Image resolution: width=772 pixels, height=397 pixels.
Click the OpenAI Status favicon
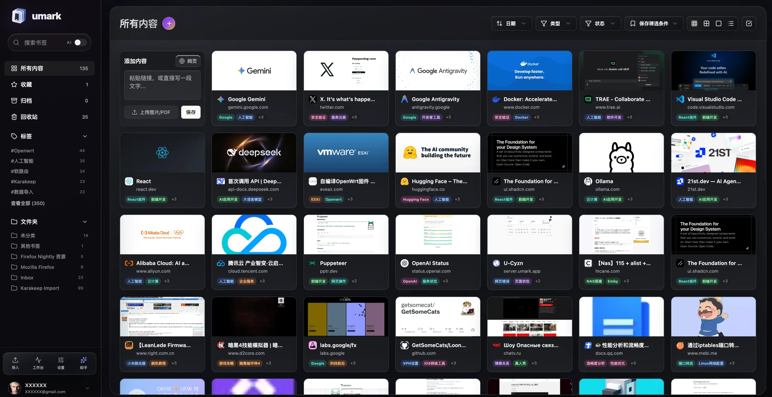tap(405, 263)
